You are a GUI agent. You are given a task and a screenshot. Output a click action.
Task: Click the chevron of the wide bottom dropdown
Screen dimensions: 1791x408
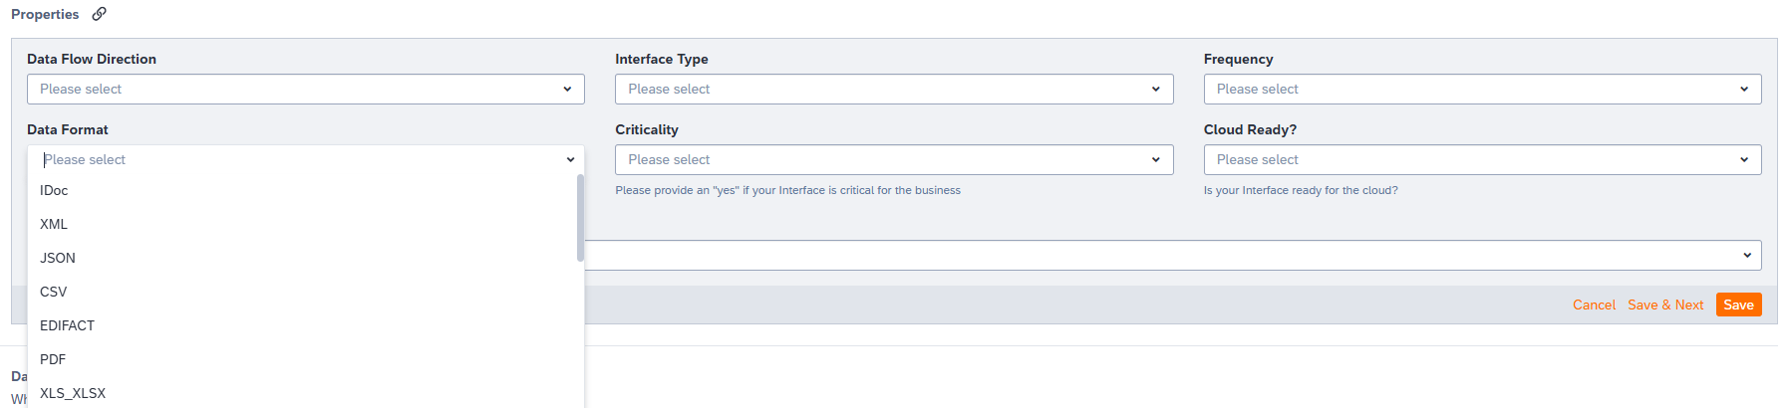[1746, 255]
